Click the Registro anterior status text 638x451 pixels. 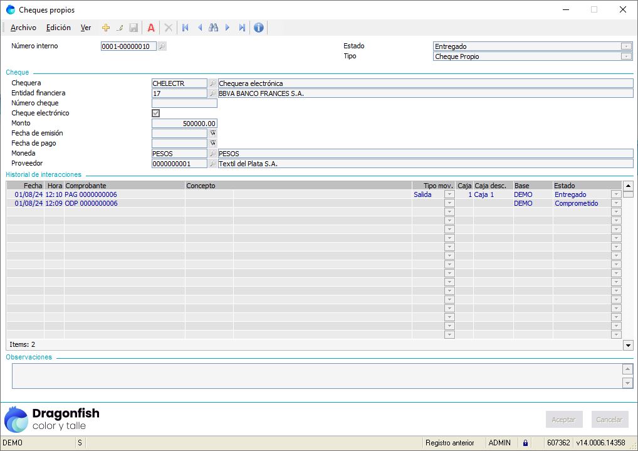point(450,443)
